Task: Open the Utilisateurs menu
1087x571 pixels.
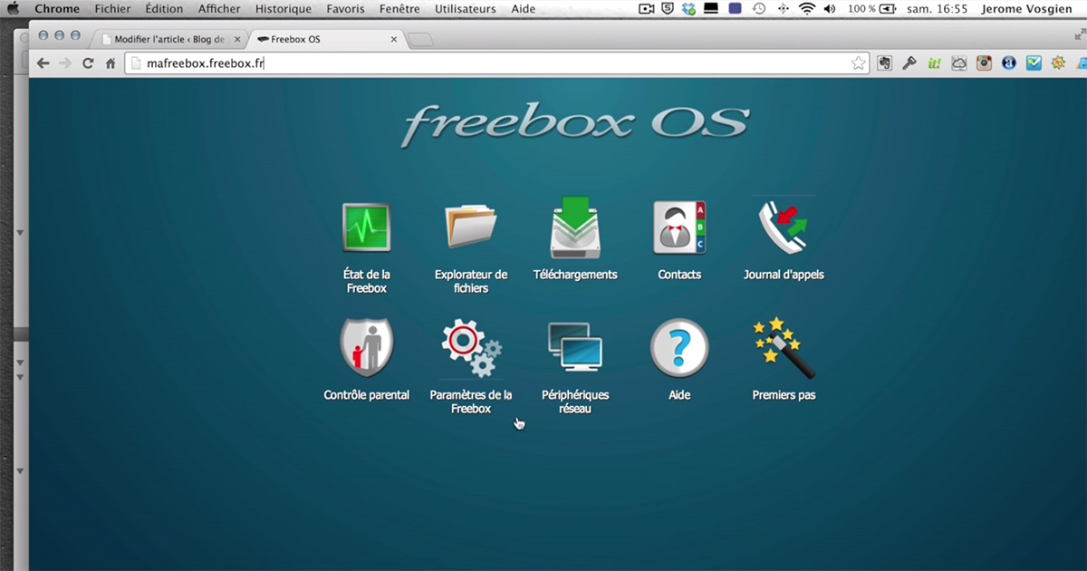Action: [x=466, y=9]
